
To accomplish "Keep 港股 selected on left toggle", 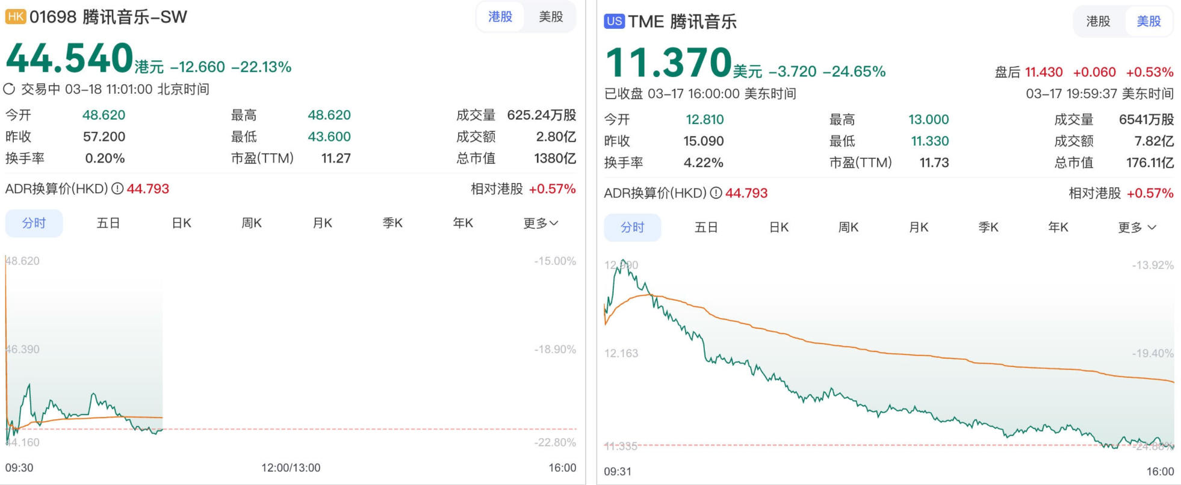I will pos(500,16).
